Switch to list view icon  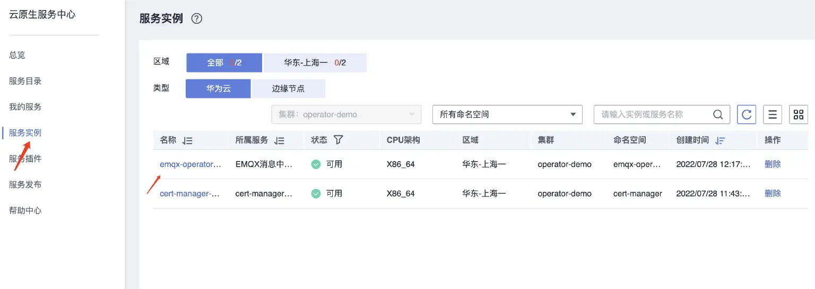coord(773,114)
